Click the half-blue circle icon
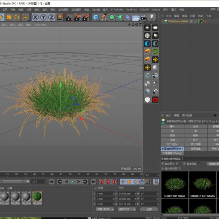The image size is (219, 219). point(147,43)
